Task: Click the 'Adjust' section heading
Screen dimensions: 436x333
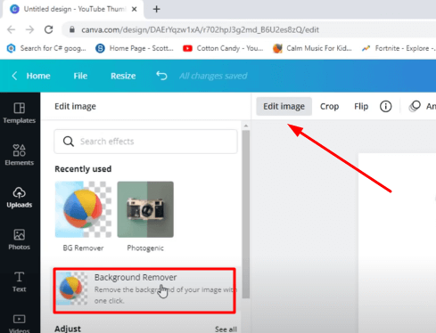Action: point(68,329)
